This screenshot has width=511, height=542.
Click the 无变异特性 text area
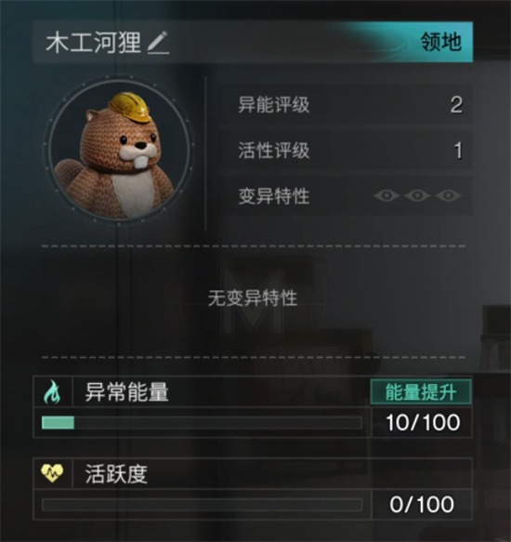coord(253,298)
